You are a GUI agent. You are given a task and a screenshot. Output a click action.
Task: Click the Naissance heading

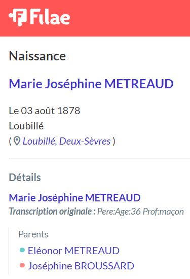coord(37,56)
